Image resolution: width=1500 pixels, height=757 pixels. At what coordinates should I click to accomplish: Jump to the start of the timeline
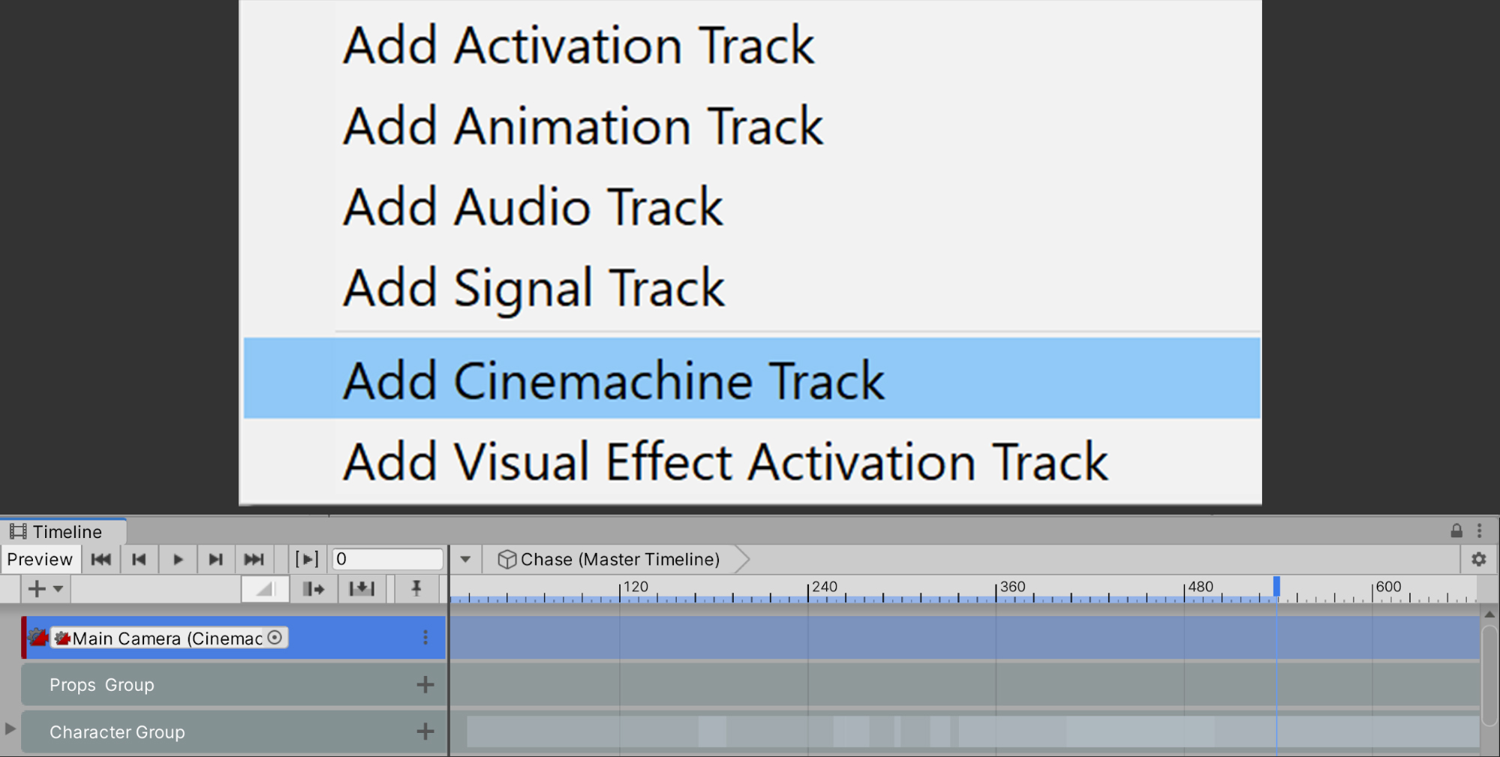click(x=101, y=560)
